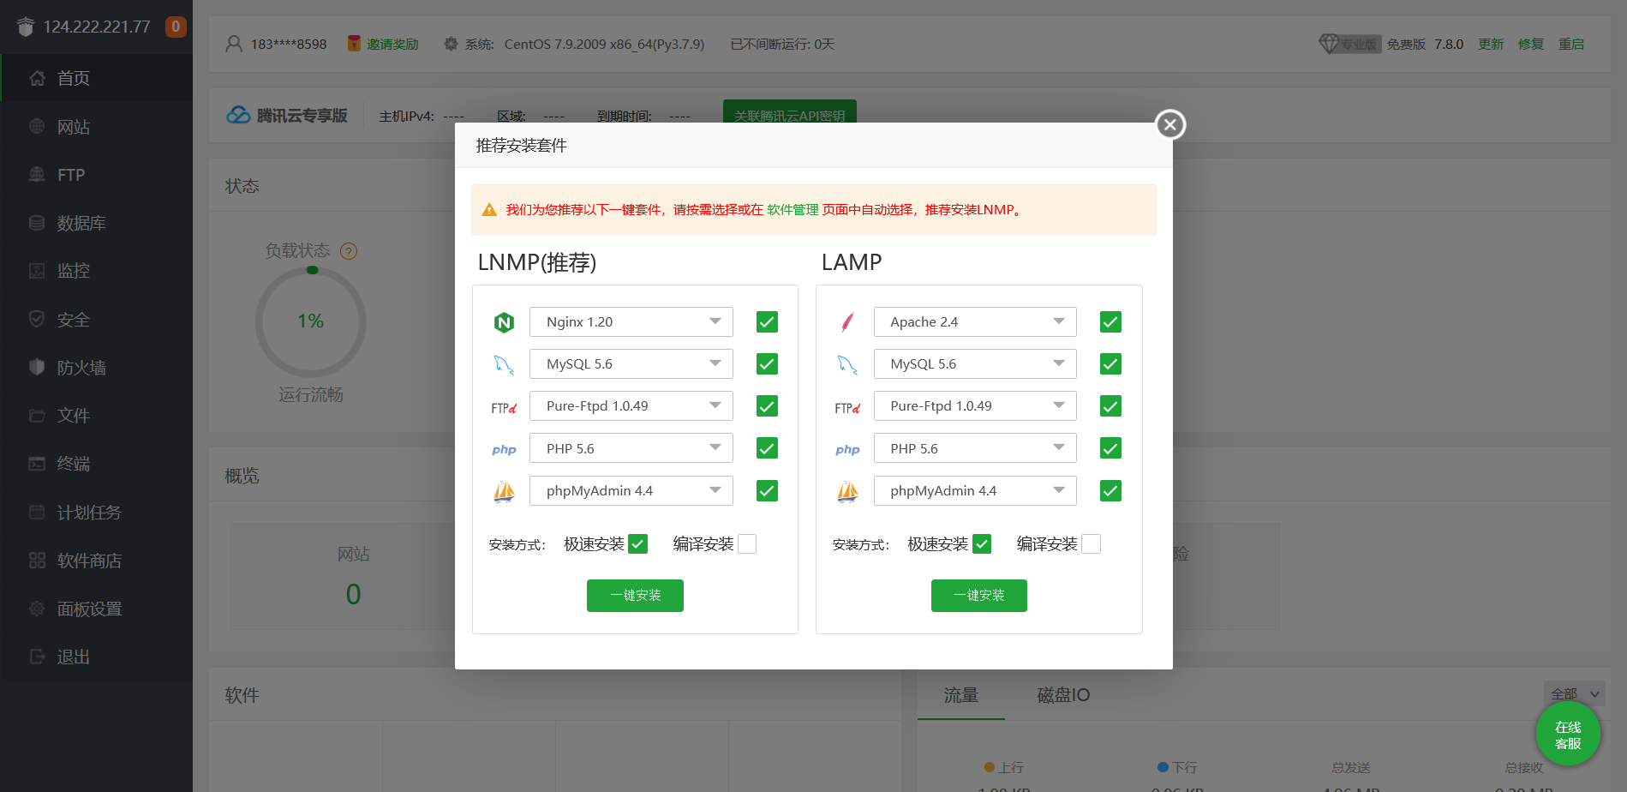This screenshot has width=1627, height=792.
Task: Open 数据库 in the sidebar menu
Action: pos(96,223)
